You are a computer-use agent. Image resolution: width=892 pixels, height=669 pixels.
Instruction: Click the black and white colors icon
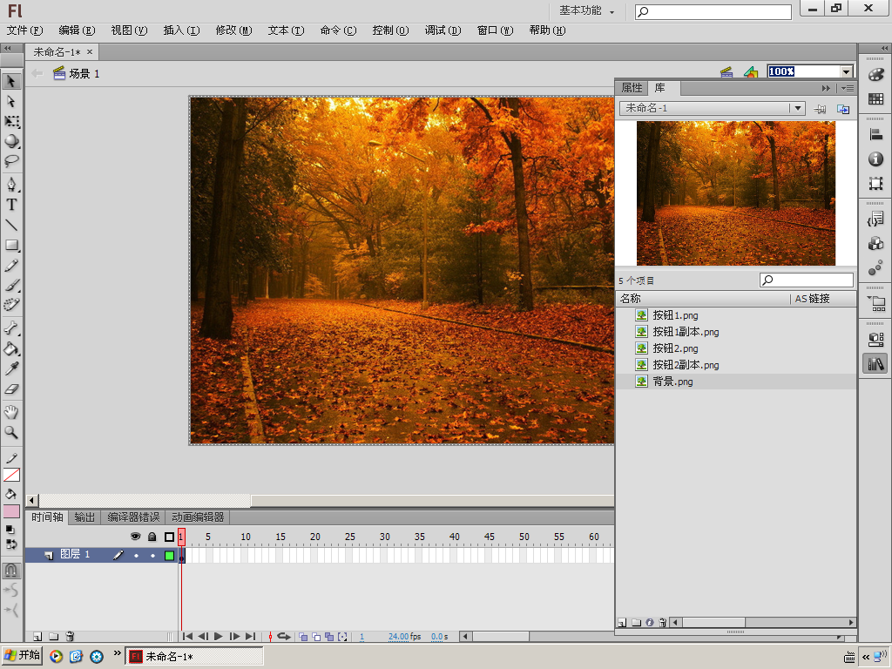click(x=10, y=530)
